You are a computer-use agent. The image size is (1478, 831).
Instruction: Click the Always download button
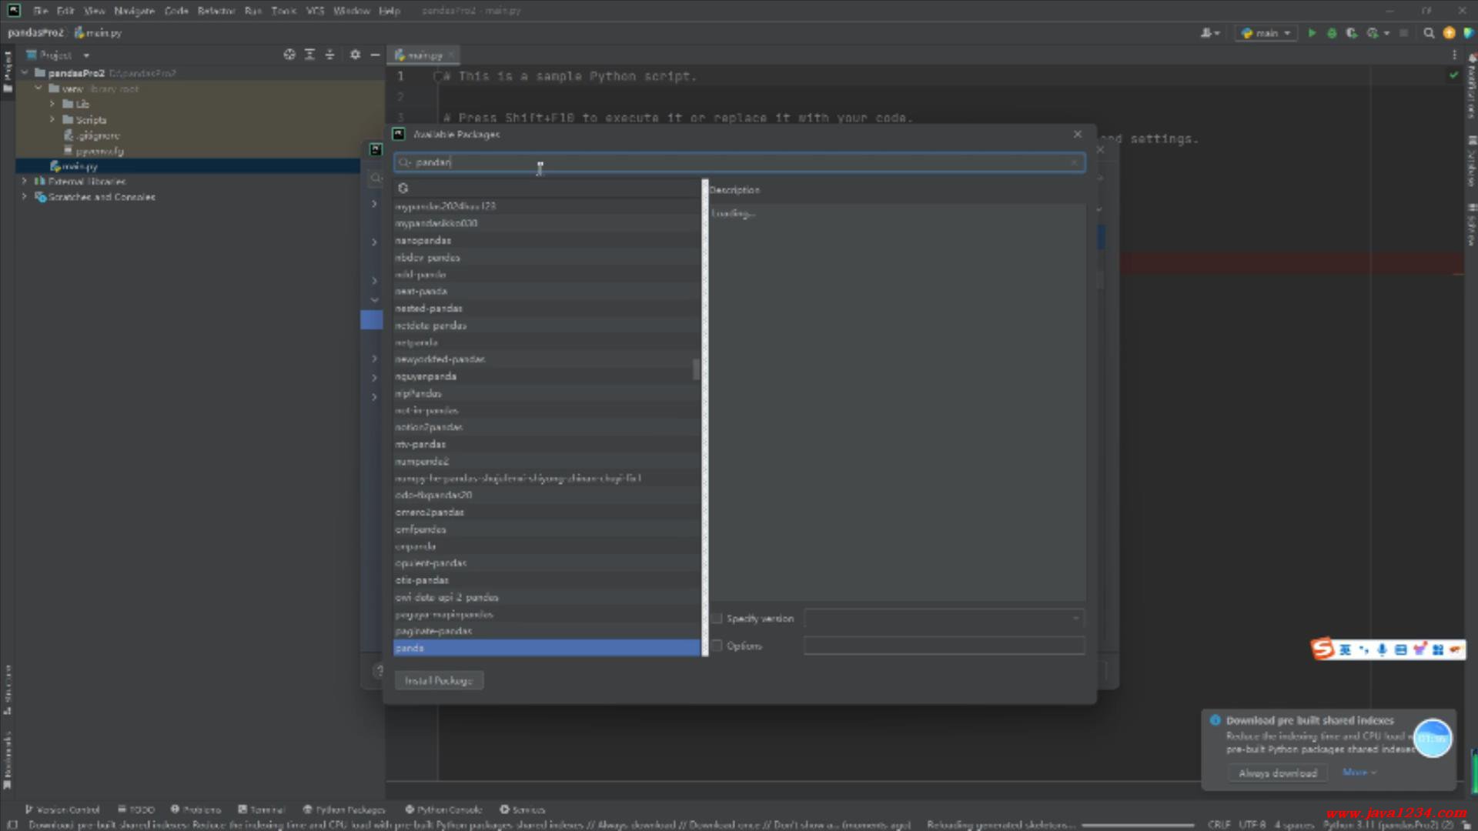[x=1278, y=773]
